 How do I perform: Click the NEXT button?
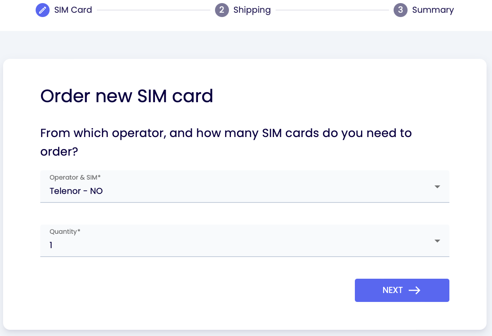click(x=402, y=290)
